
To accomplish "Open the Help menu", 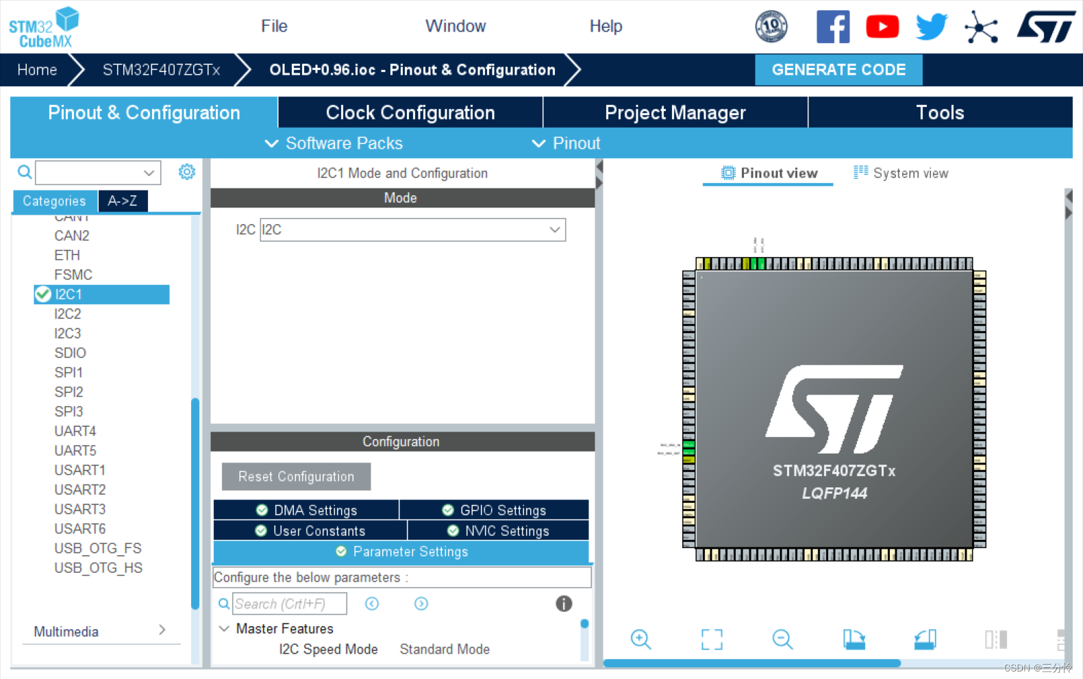I will coord(606,26).
